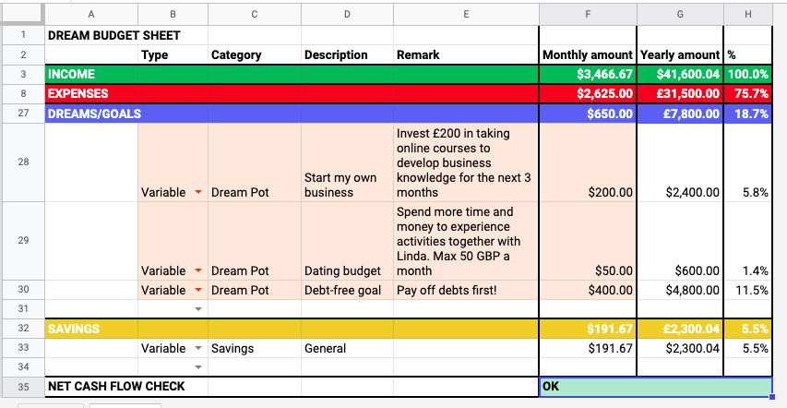Open the empty Type dropdown in row 34
The height and width of the screenshot is (408, 787).
(x=197, y=367)
